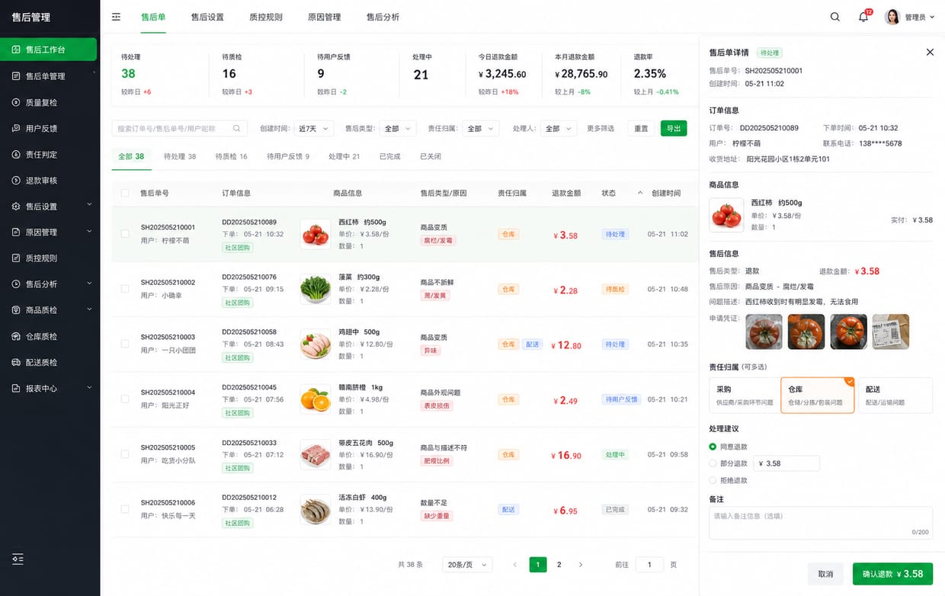Open the search icon in top header

click(x=835, y=17)
